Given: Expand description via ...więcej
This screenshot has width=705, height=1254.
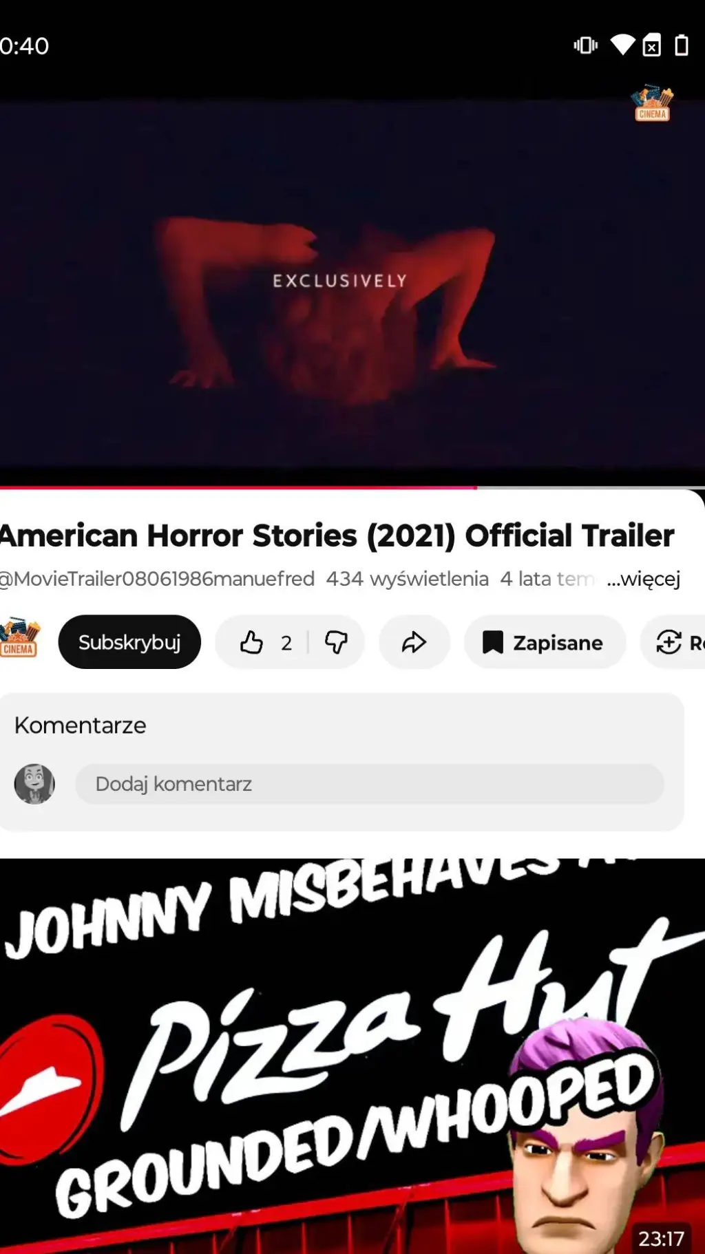Looking at the screenshot, I should [x=643, y=579].
